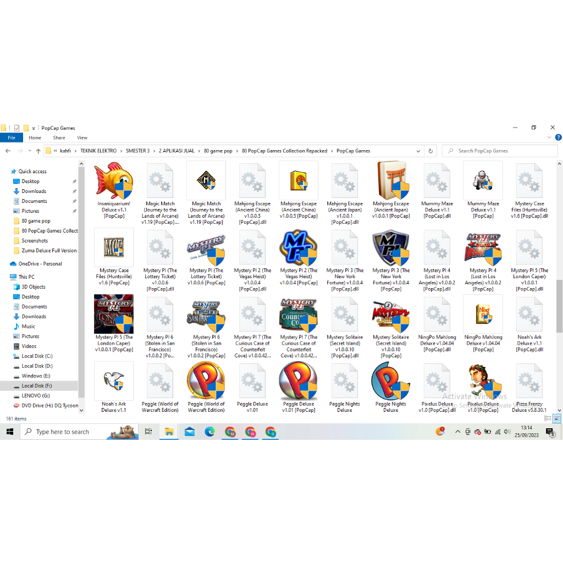563x563 pixels.
Task: Click the Up to parent folder arrow
Action: (38, 151)
